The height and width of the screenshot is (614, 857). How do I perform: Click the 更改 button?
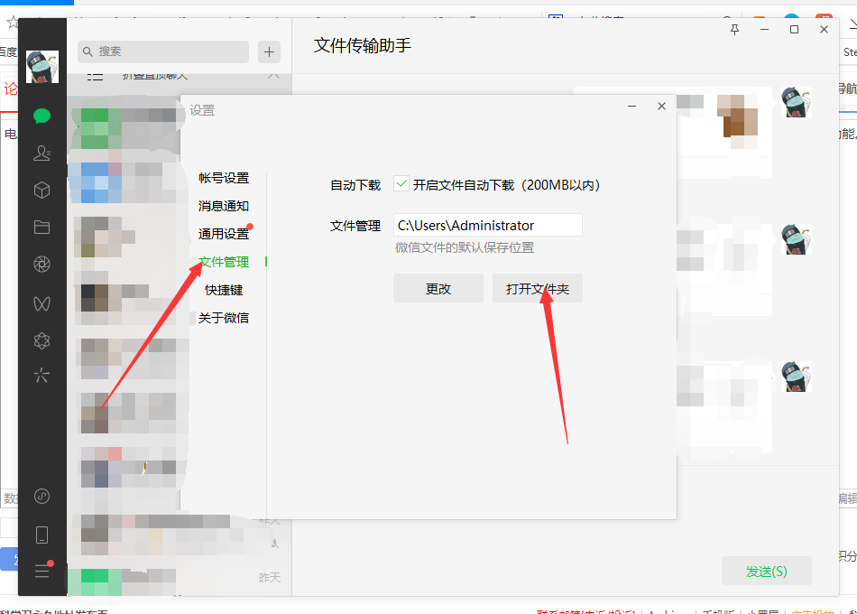click(438, 288)
